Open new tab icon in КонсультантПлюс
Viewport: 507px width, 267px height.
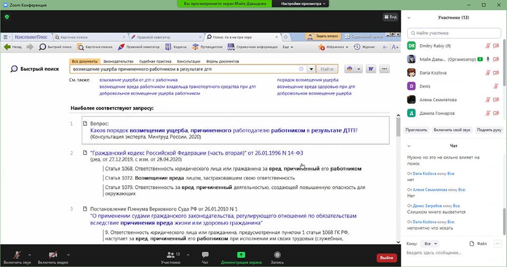tap(286, 37)
